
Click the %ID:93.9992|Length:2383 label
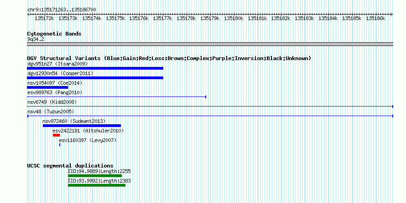(99, 181)
